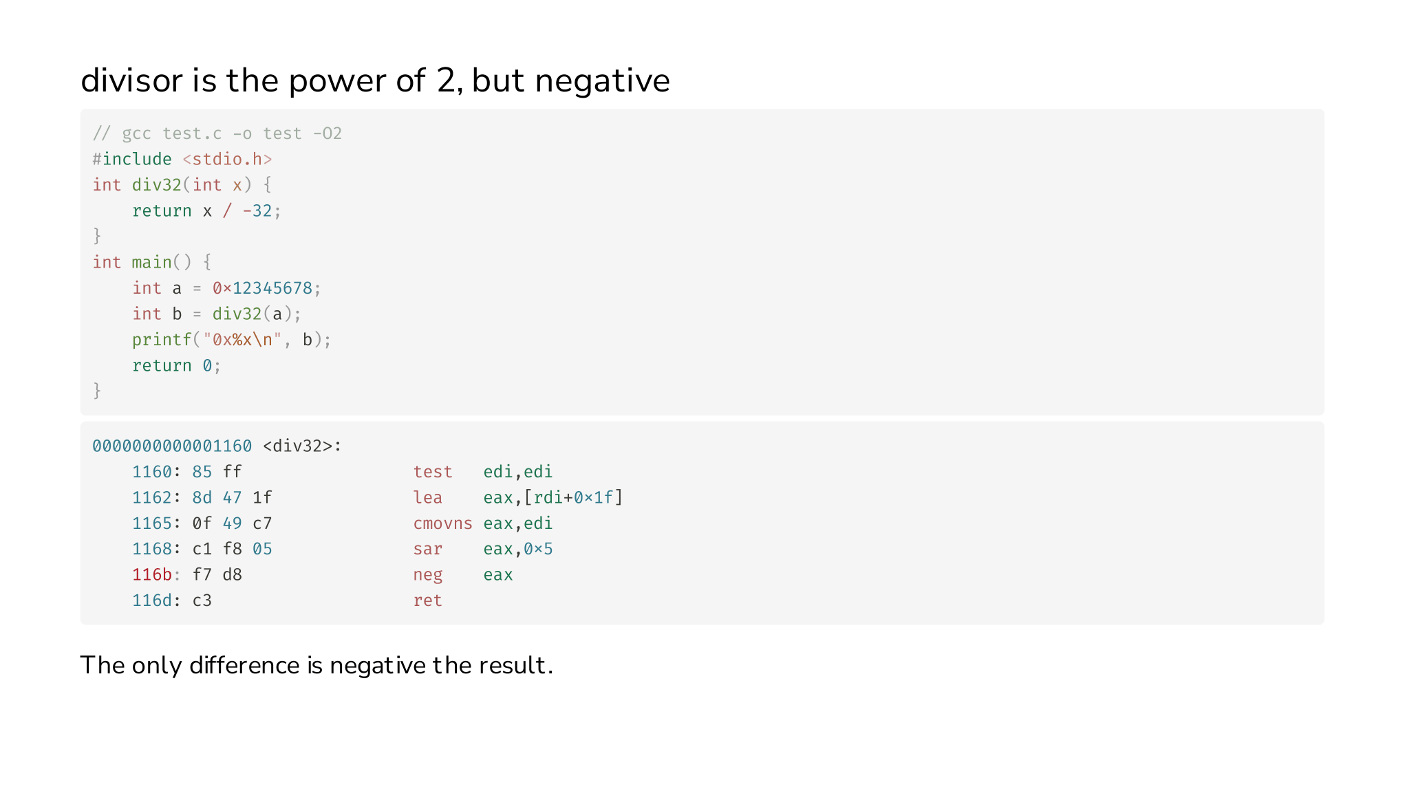Click the ret instruction mnemonic

click(428, 600)
